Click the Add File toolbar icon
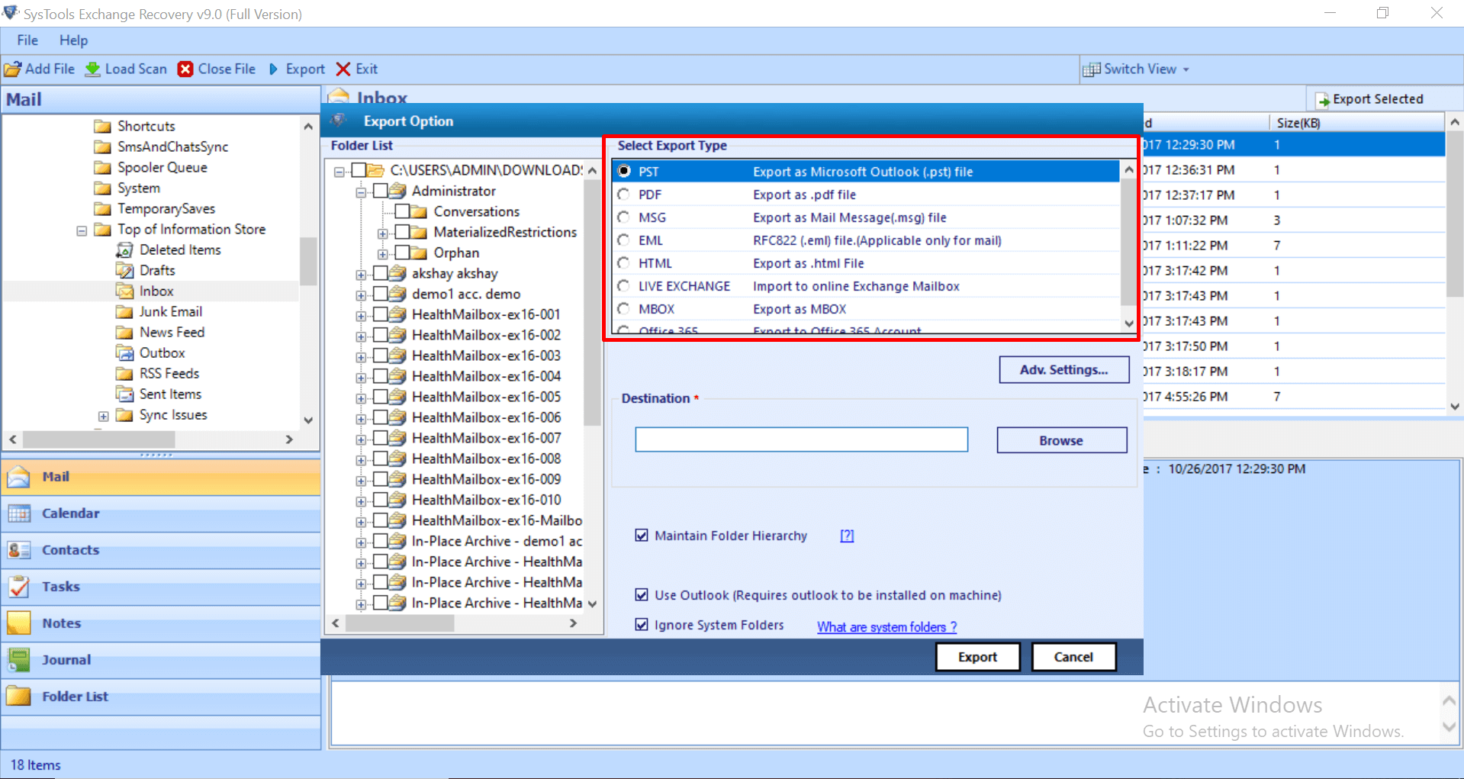 pos(13,69)
